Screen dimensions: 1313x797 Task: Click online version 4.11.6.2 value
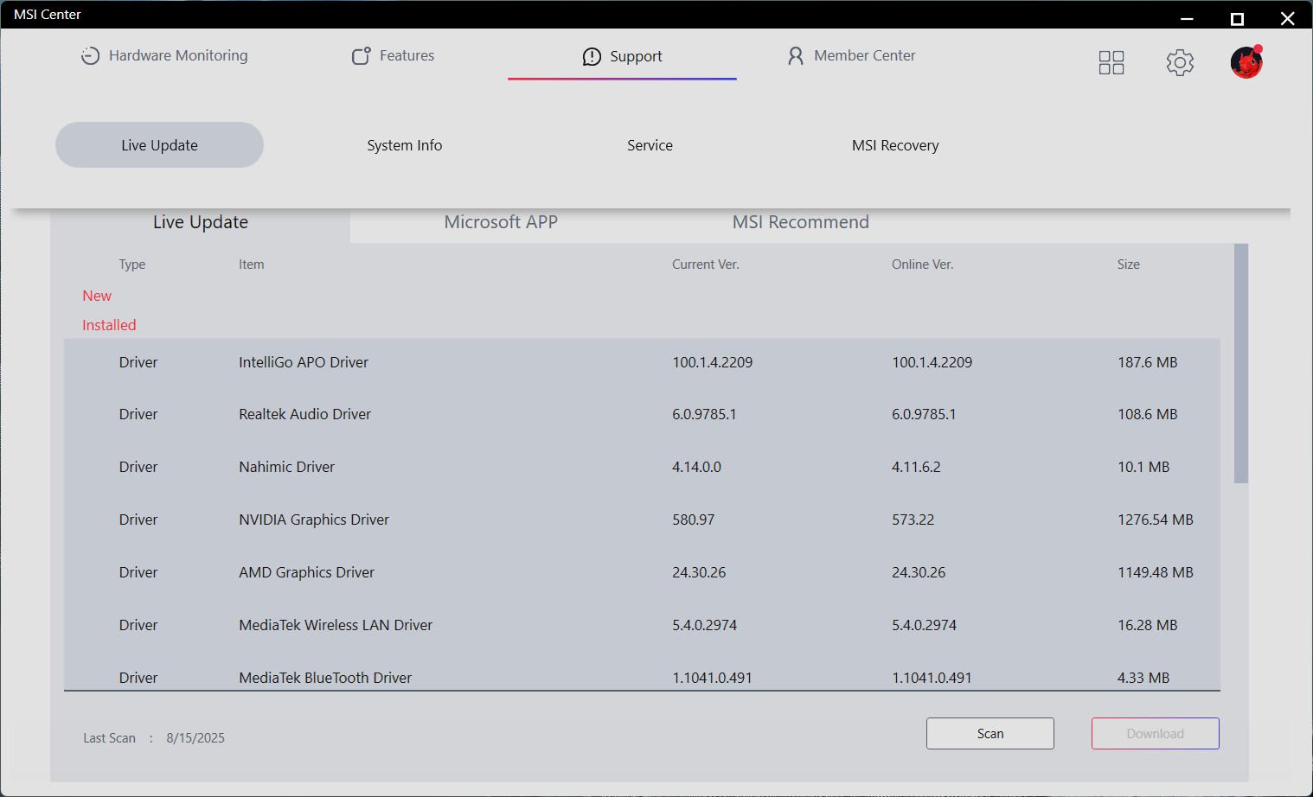917,467
